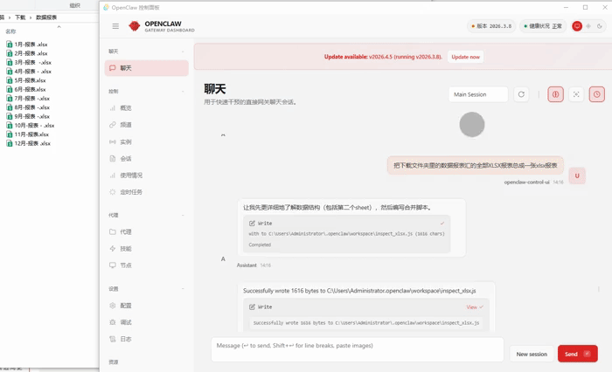Open the 会话 sessions page
The image size is (612, 372).
tap(146, 159)
